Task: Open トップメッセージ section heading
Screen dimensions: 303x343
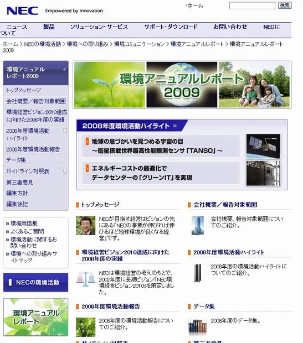Action: pos(100,205)
